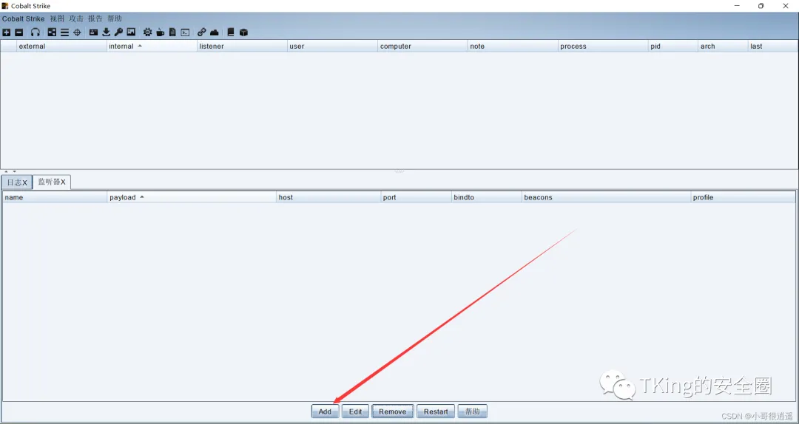
Task: Sort sessions by the user column
Action: [x=332, y=46]
